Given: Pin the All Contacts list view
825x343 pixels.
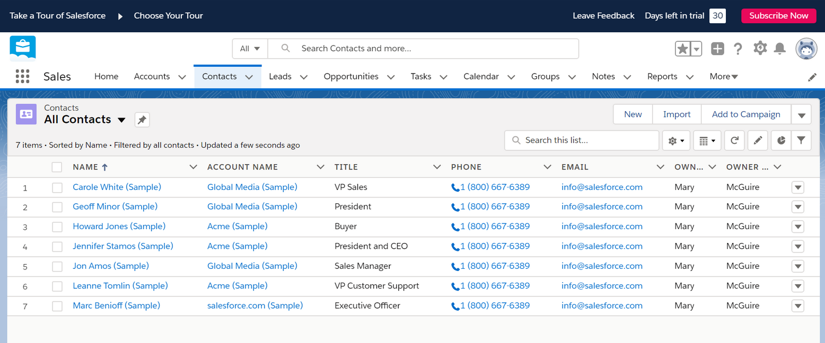Looking at the screenshot, I should 142,120.
